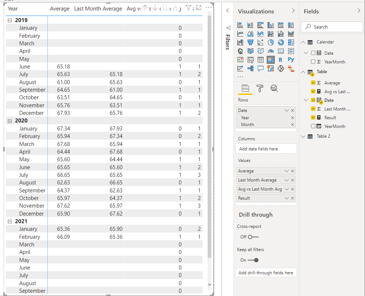Pick the ribbon chart visual
Viewport: 365px width, 296px height.
pyautogui.click(x=291, y=34)
